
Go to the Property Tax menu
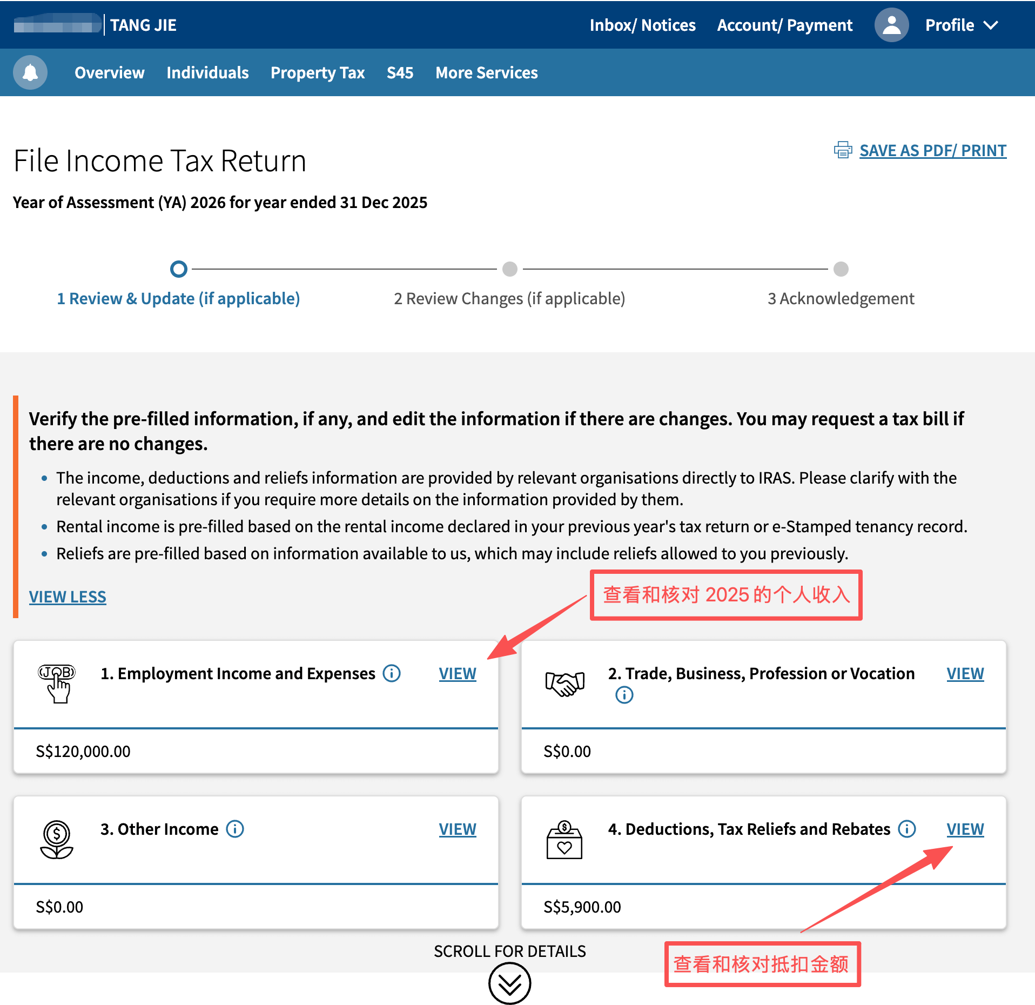pyautogui.click(x=318, y=72)
